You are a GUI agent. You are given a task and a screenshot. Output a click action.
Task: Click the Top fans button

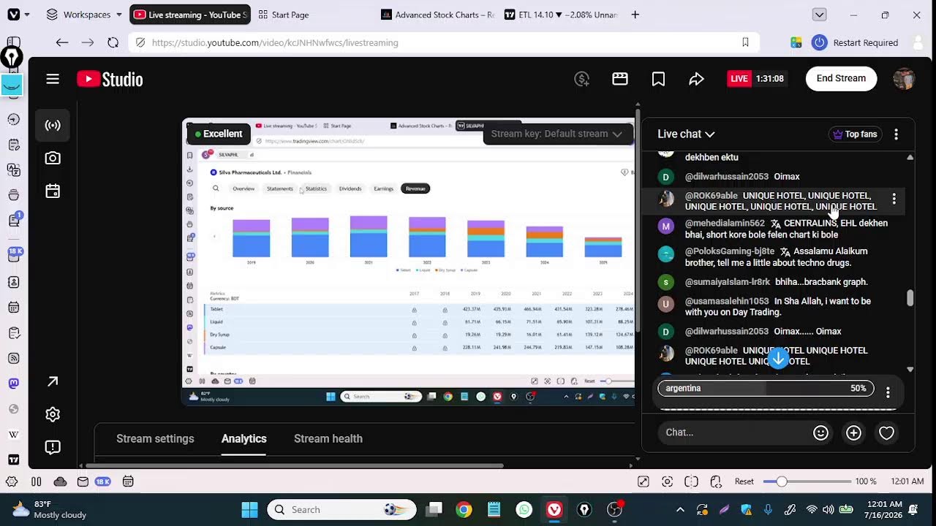tap(855, 134)
